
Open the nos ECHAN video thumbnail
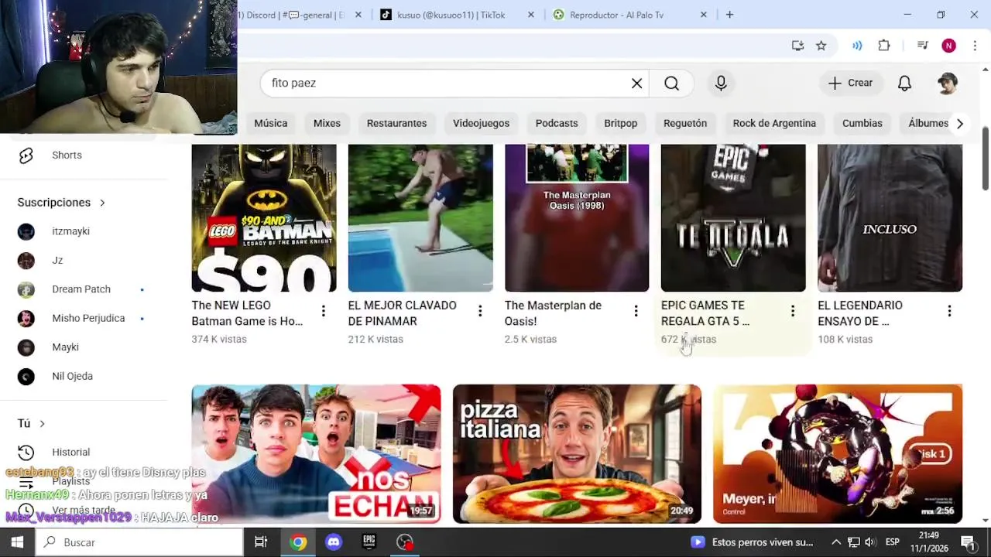click(x=316, y=453)
